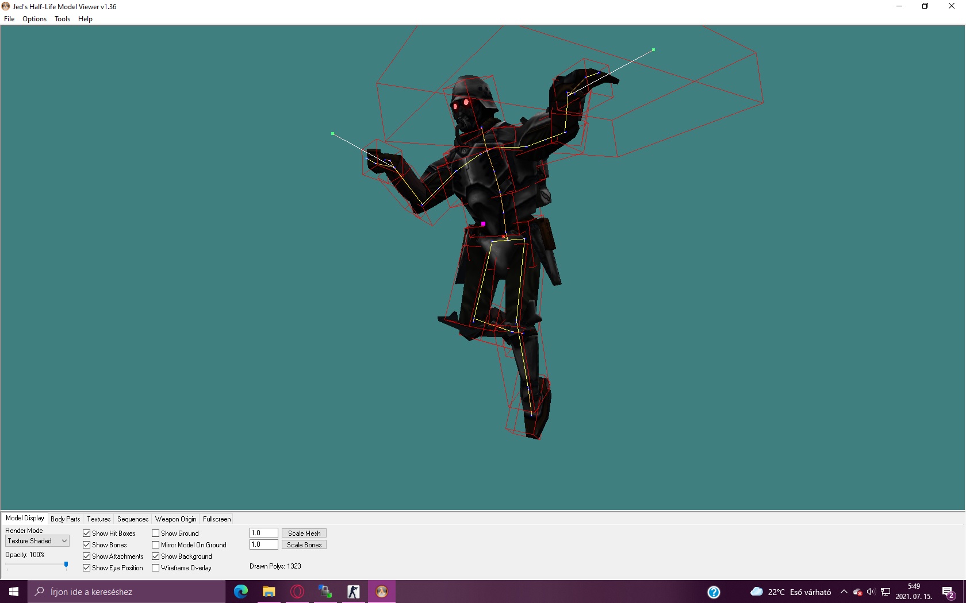966x603 pixels.
Task: Click the pink attachment marker on model
Action: pyautogui.click(x=483, y=224)
